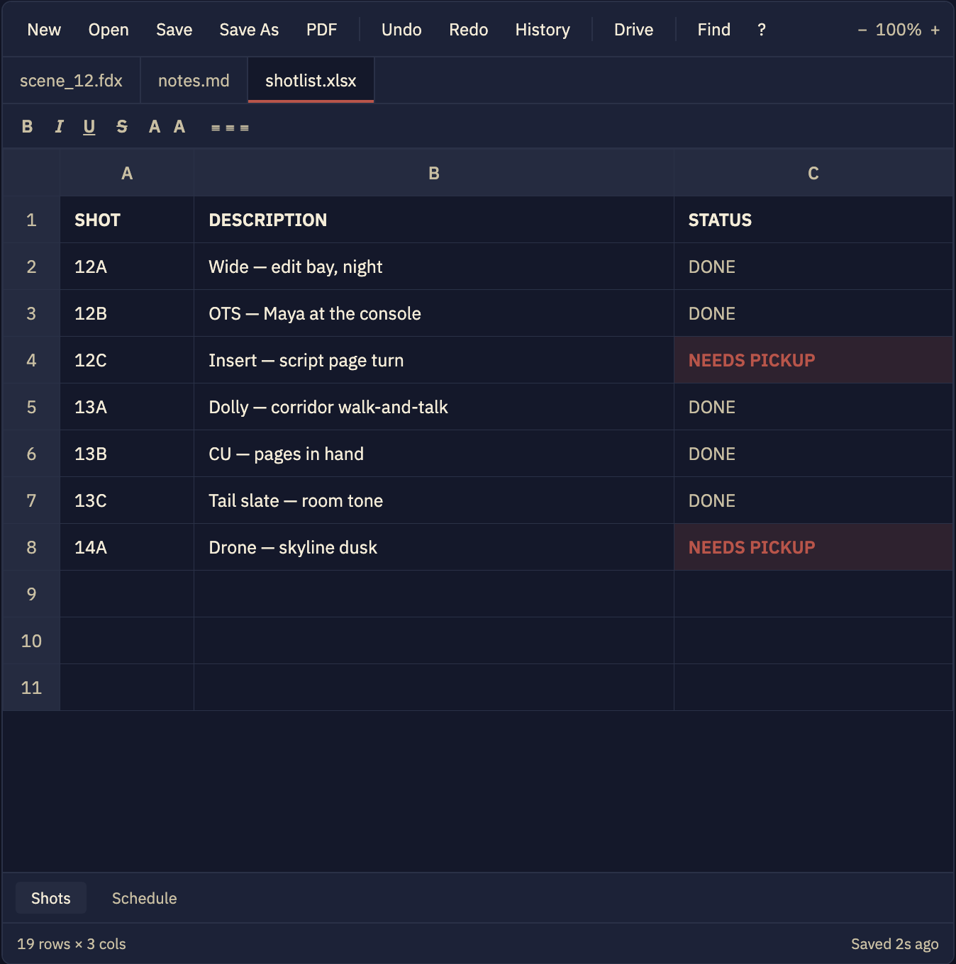Click Open in the toolbar
Image resolution: width=956 pixels, height=964 pixels.
(109, 30)
